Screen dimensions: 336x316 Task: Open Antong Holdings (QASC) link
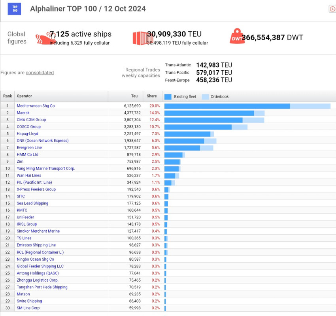point(38,273)
